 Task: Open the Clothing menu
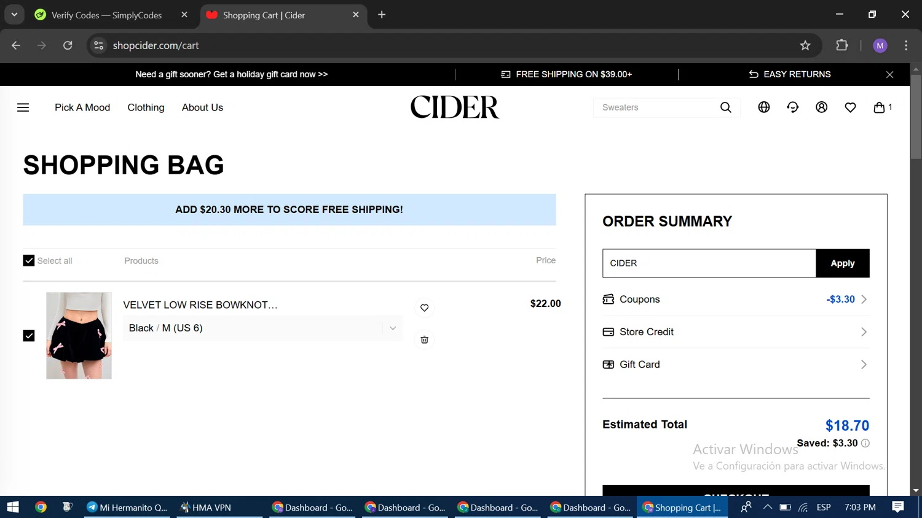point(146,107)
